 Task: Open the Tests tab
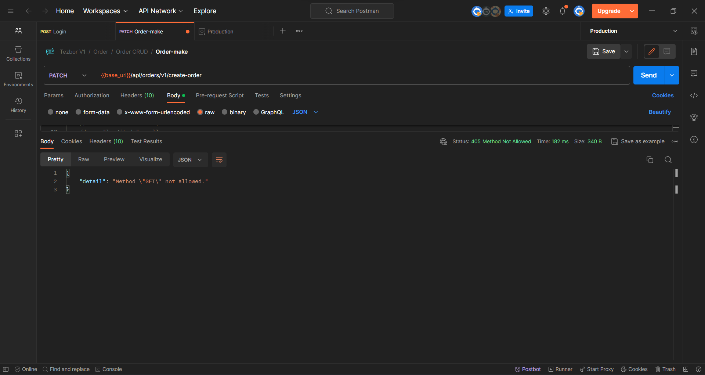pyautogui.click(x=261, y=95)
